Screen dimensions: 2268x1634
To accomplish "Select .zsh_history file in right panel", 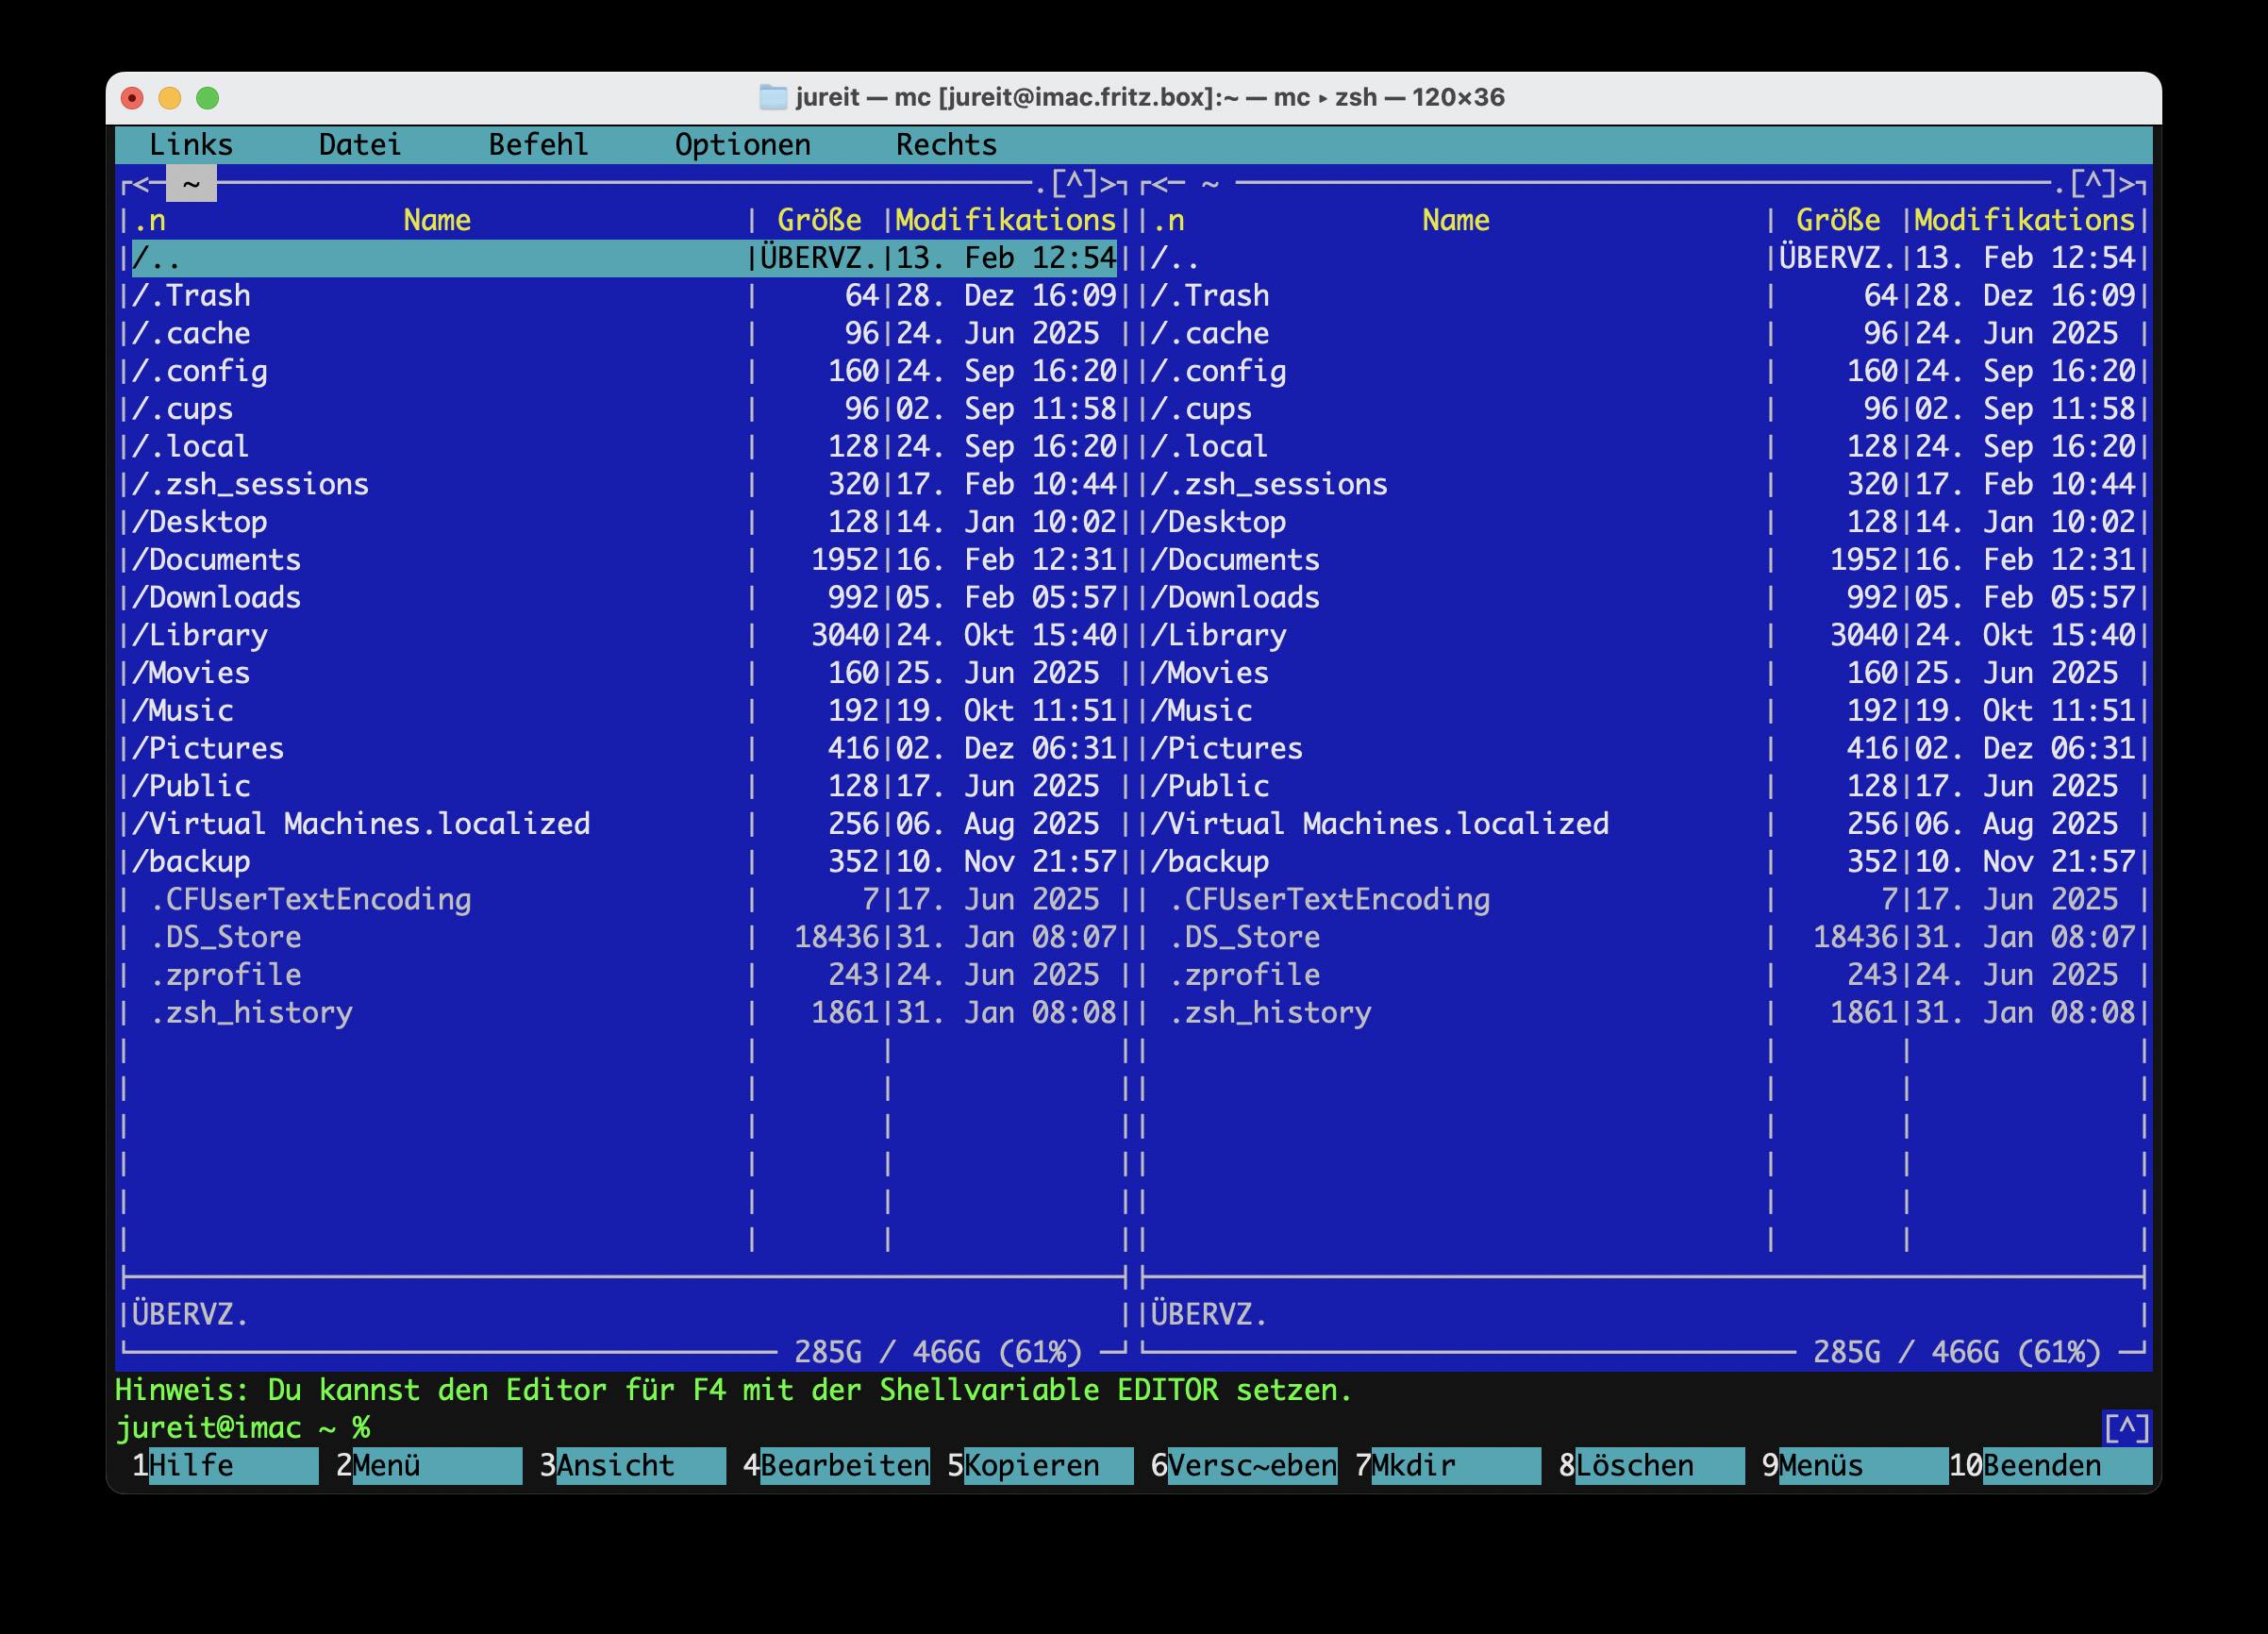I will pos(1269,1013).
